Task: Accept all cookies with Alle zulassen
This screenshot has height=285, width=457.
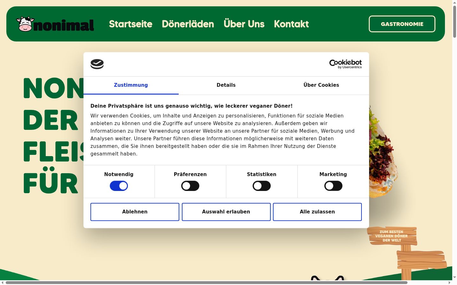Action: tap(317, 212)
